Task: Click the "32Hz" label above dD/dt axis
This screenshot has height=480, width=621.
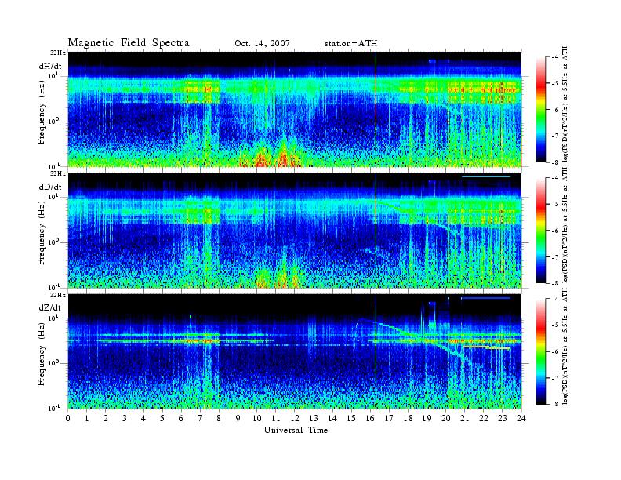Action: [x=57, y=173]
